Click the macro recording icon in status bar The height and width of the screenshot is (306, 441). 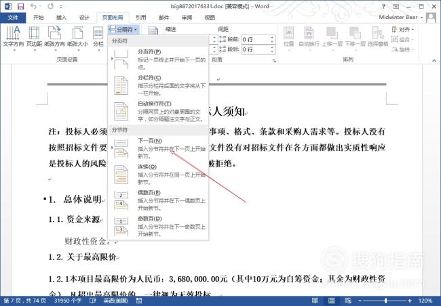tap(139, 301)
